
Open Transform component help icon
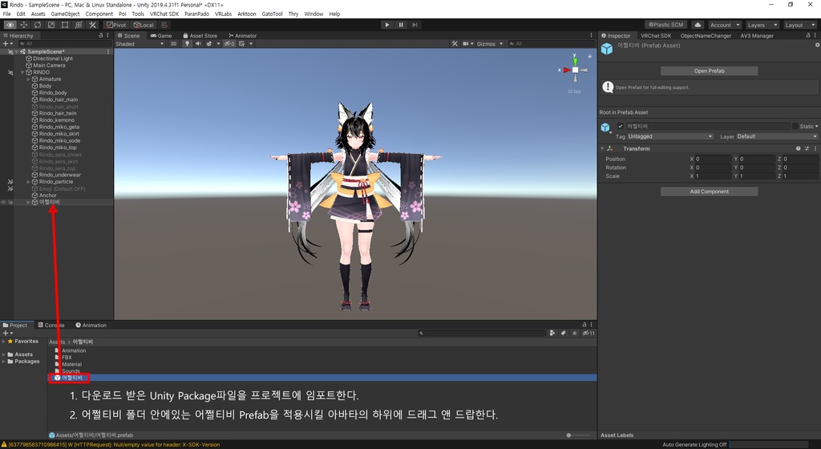tap(798, 148)
